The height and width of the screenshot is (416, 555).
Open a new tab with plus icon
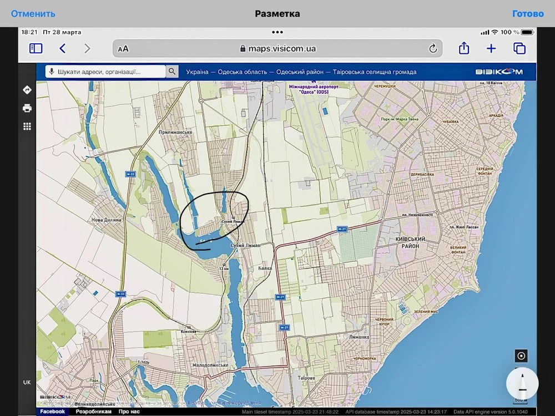pyautogui.click(x=491, y=48)
